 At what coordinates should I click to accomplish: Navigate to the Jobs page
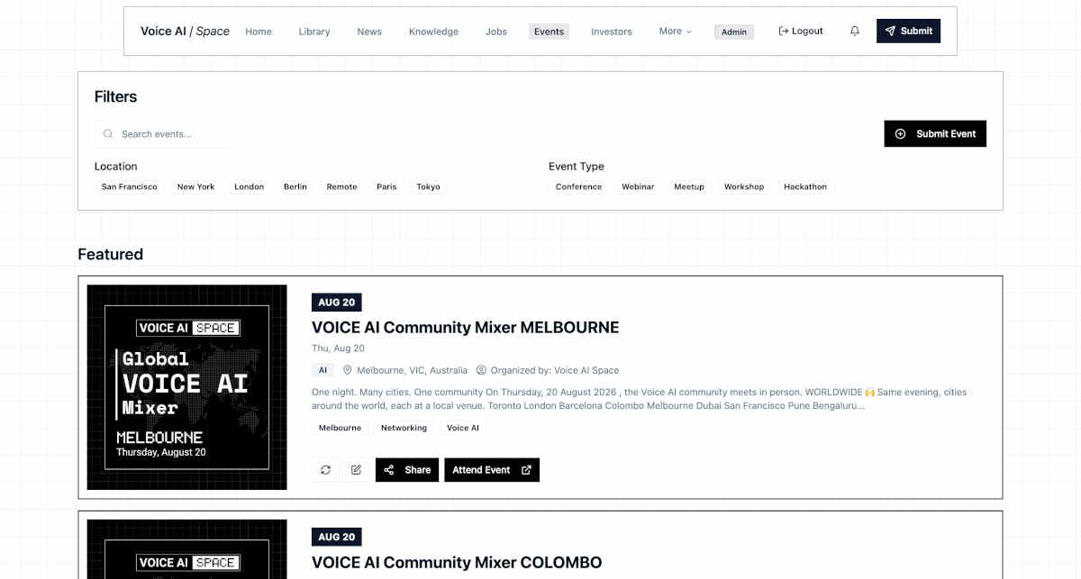(x=496, y=32)
